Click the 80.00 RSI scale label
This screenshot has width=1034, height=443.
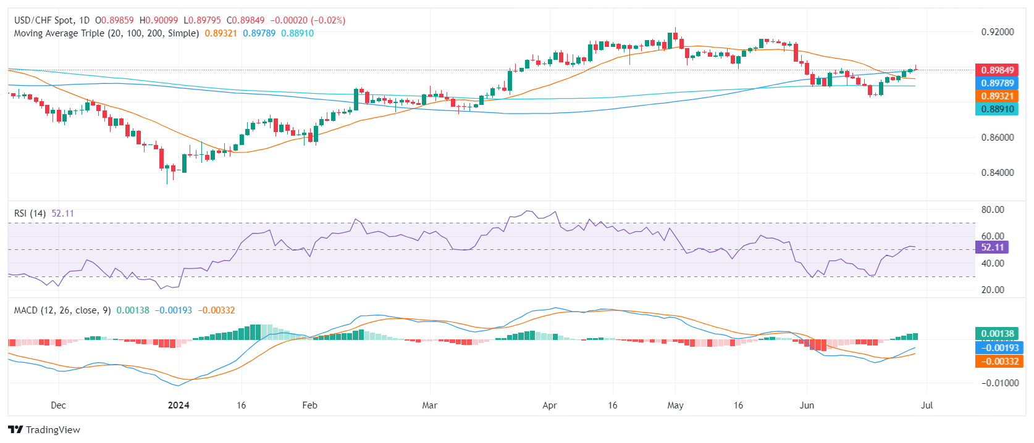coord(993,210)
